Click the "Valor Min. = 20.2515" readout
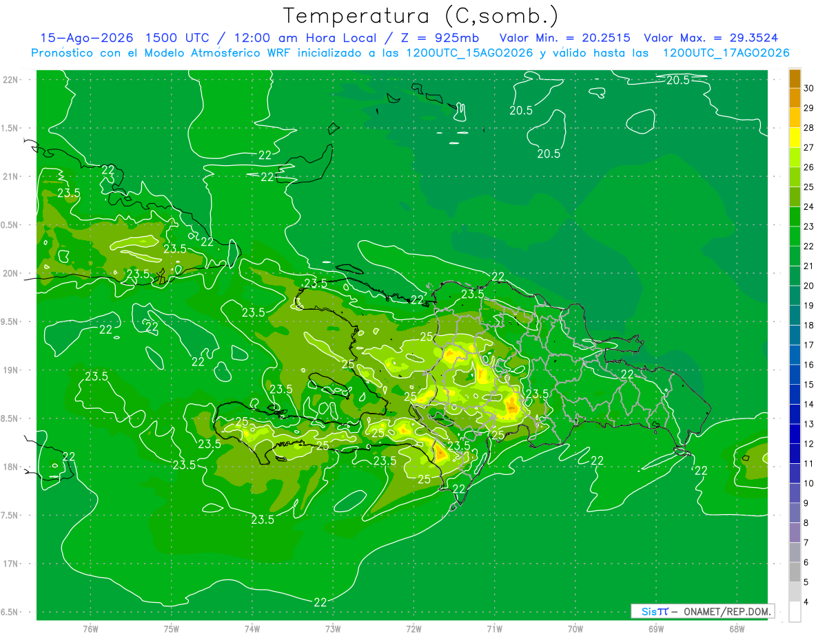The height and width of the screenshot is (638, 827). coord(564,38)
